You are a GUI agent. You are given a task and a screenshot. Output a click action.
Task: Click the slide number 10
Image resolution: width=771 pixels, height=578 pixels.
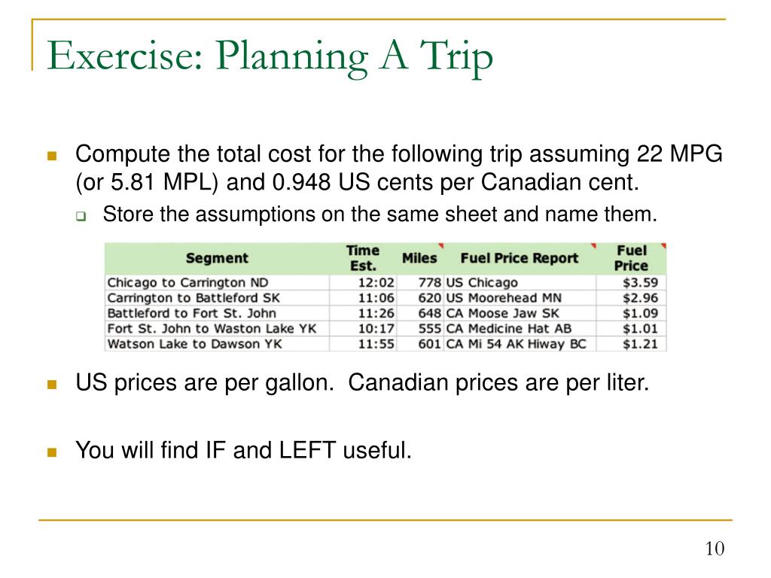(715, 549)
